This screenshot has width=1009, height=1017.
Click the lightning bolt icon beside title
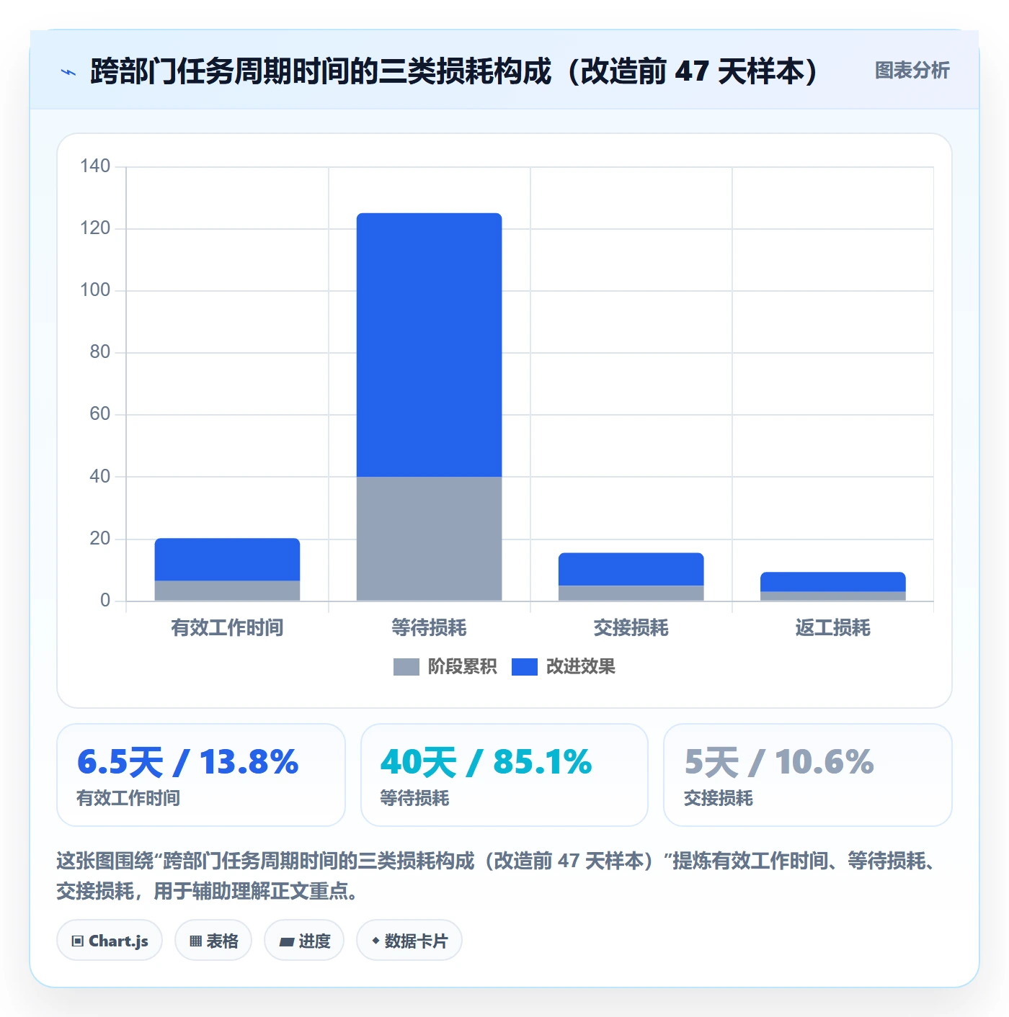[68, 72]
